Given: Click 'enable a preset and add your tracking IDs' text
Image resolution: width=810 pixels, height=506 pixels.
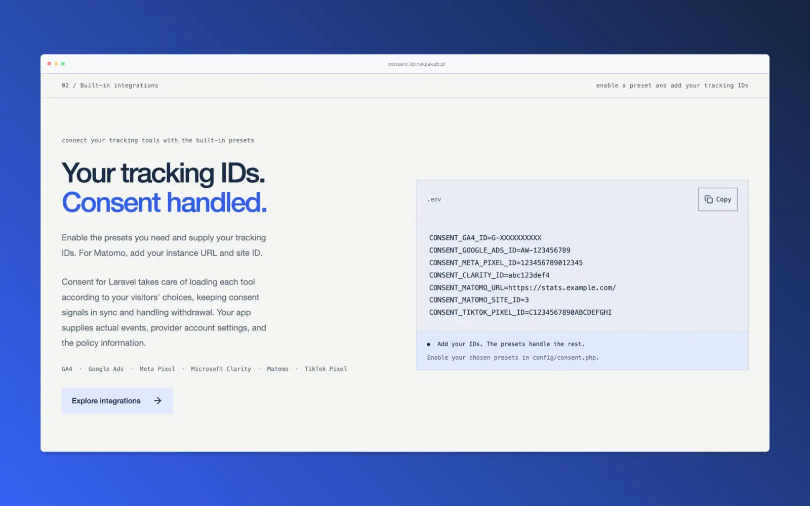Looking at the screenshot, I should click(672, 86).
